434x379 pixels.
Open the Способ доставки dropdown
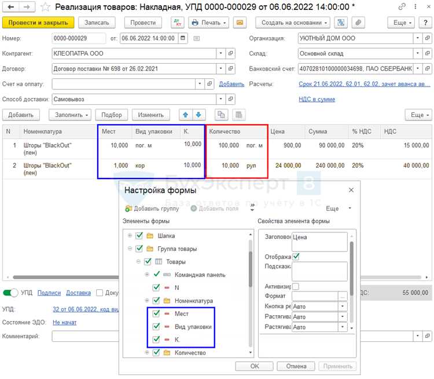pyautogui.click(x=220, y=99)
